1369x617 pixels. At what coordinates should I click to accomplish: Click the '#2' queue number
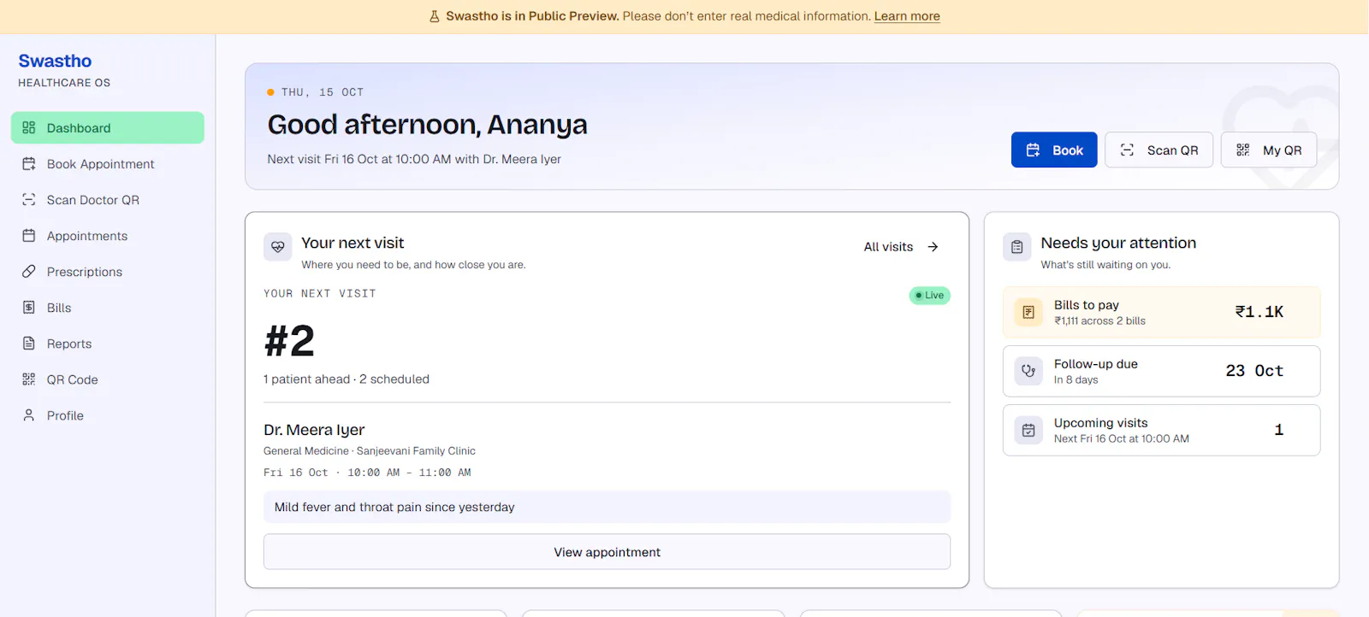289,341
